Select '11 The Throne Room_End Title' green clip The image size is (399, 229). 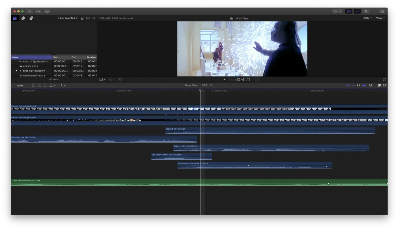(x=199, y=182)
